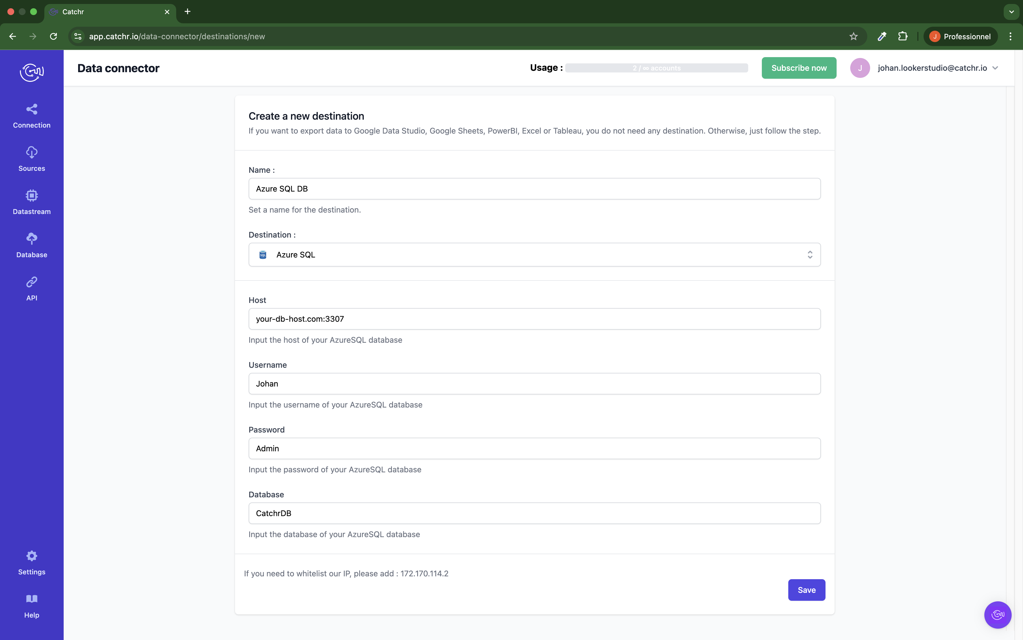This screenshot has height=640, width=1023.
Task: Open a new browser tab
Action: tap(188, 11)
